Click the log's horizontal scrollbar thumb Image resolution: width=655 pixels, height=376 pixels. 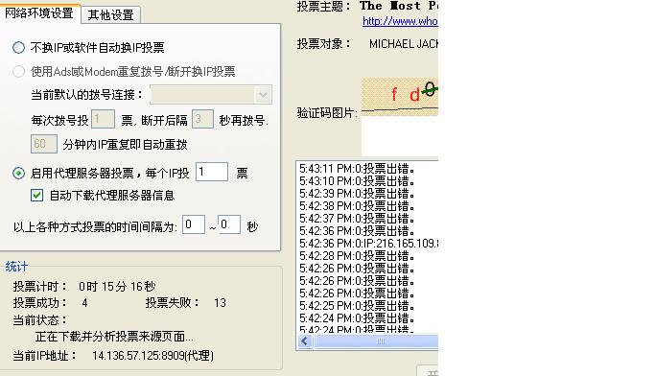[376, 341]
